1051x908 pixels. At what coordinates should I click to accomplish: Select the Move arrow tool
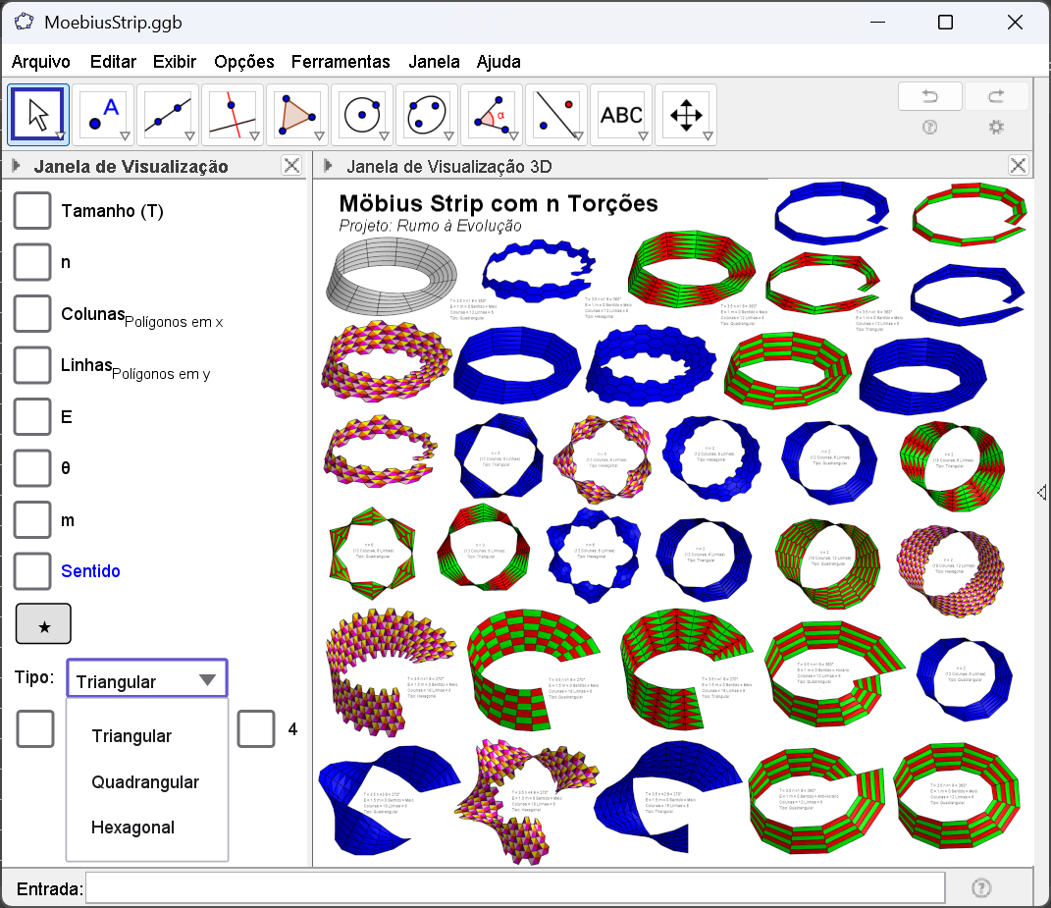[37, 115]
